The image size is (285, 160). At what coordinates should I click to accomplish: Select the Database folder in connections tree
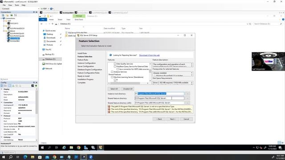point(11,31)
